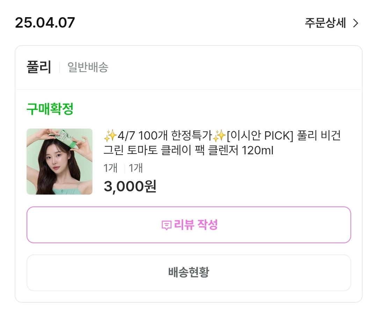The width and height of the screenshot is (377, 316).
Task: Open the product thumbnail image
Action: click(x=59, y=161)
